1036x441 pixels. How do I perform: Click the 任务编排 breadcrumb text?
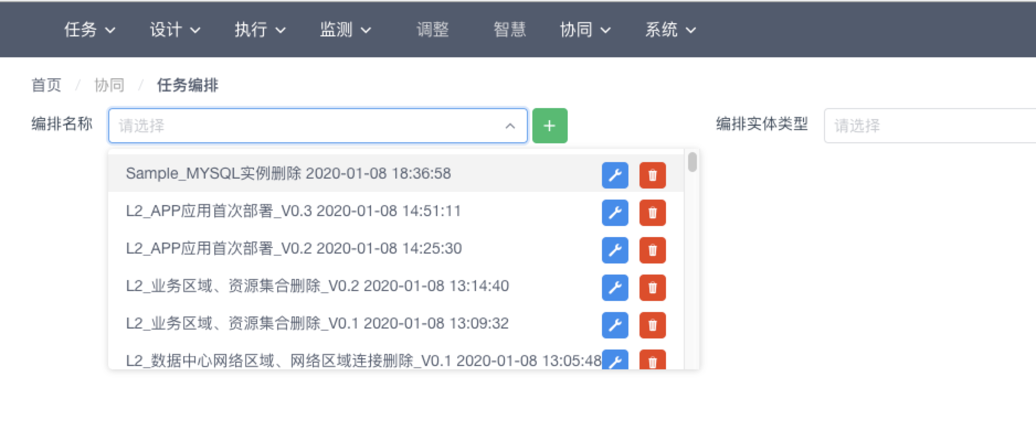(x=188, y=85)
